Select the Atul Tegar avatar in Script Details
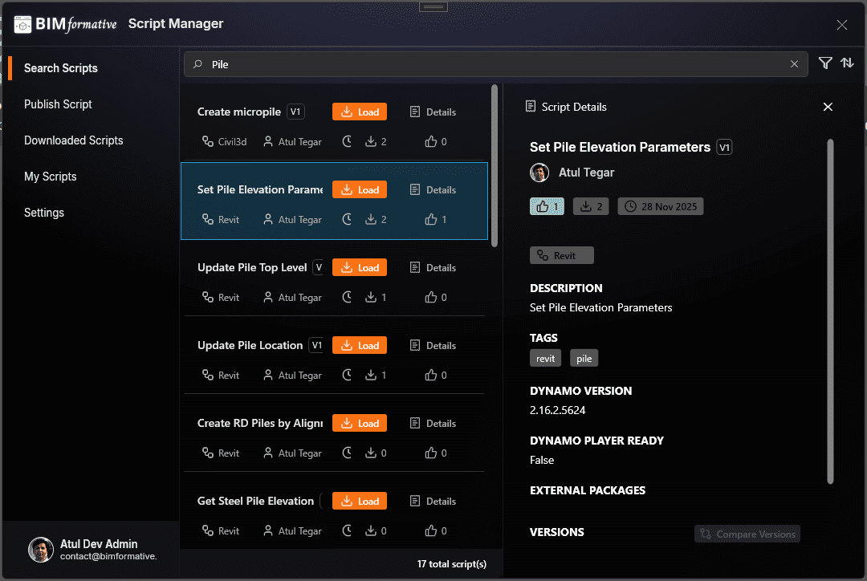867x581 pixels. pos(539,173)
